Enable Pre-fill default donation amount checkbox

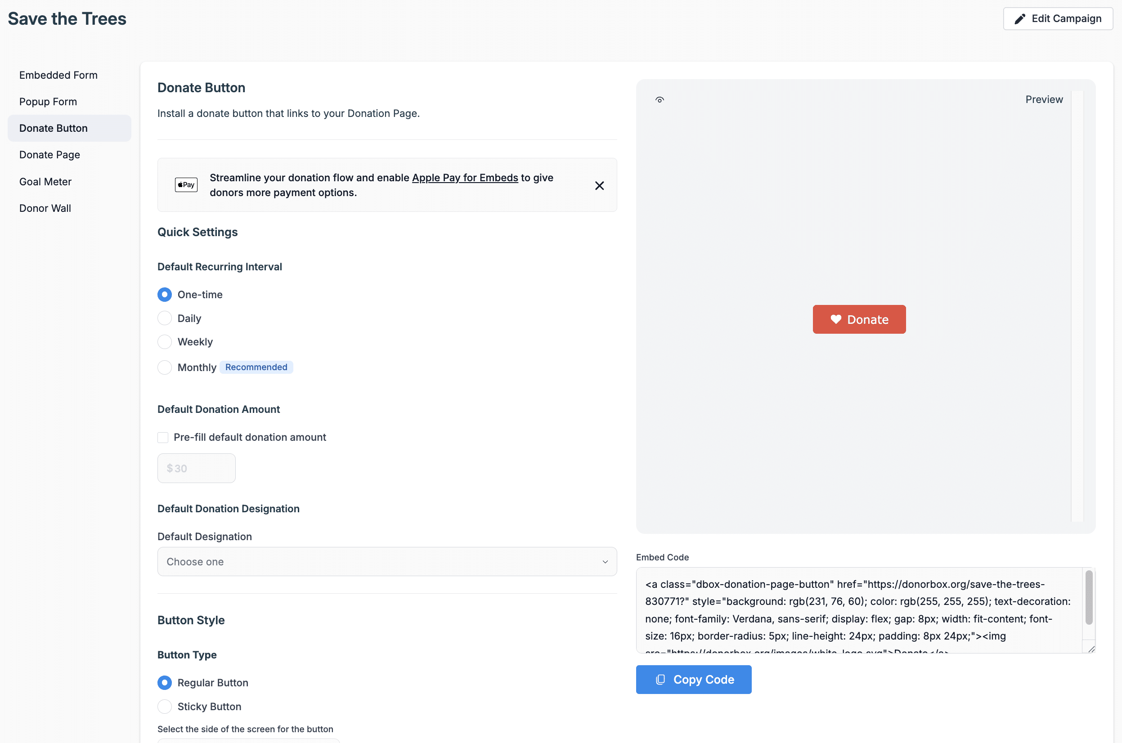pyautogui.click(x=163, y=437)
